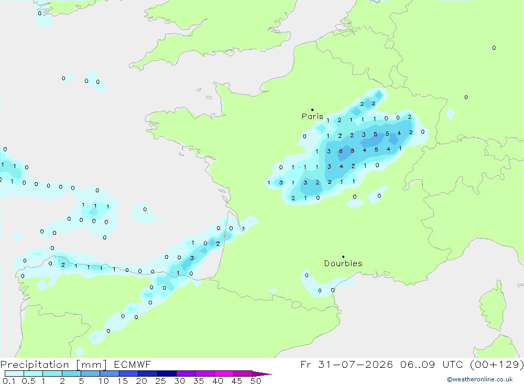Click the weatheronline.co.uk copyright link
This screenshot has height=384, width=524.
tap(480, 379)
